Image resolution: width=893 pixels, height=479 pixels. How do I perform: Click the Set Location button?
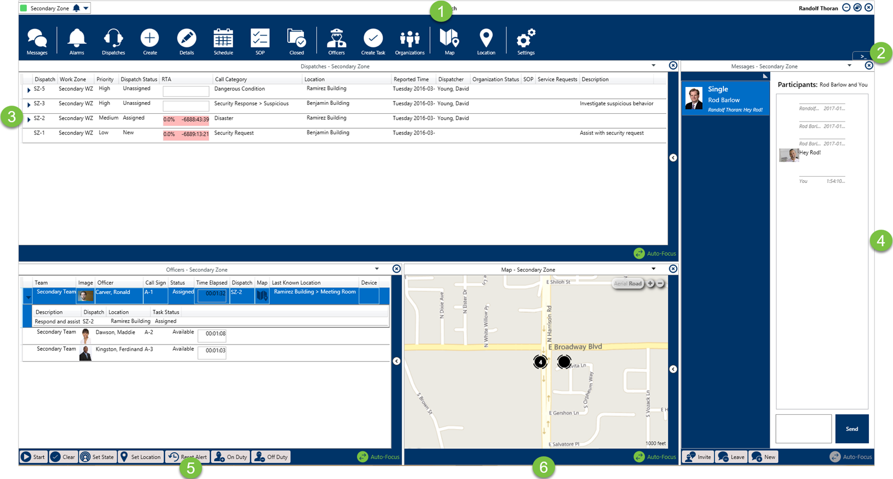[x=141, y=457]
